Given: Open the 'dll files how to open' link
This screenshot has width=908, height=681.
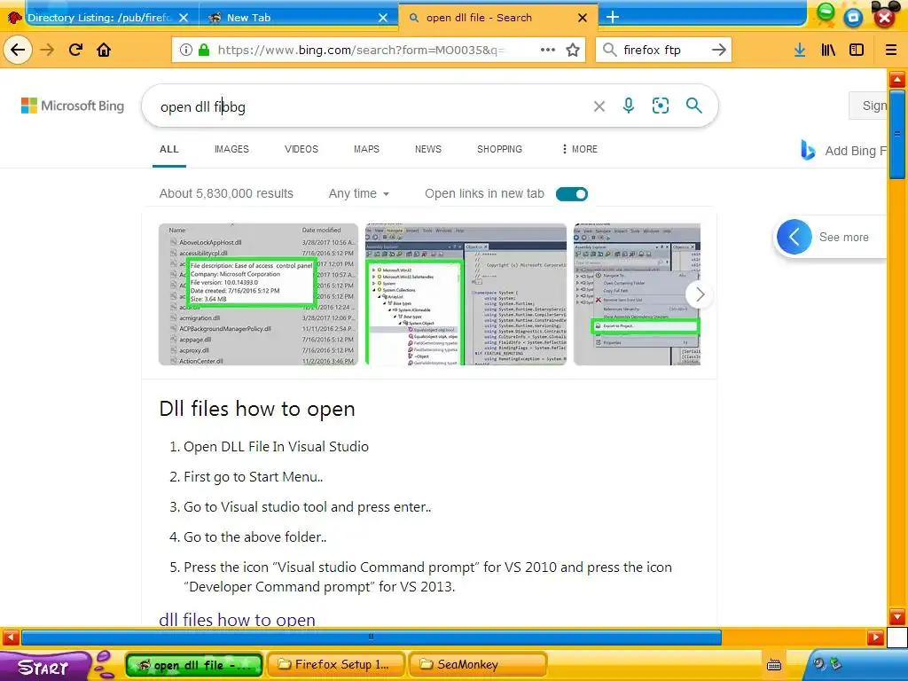Looking at the screenshot, I should [x=237, y=618].
